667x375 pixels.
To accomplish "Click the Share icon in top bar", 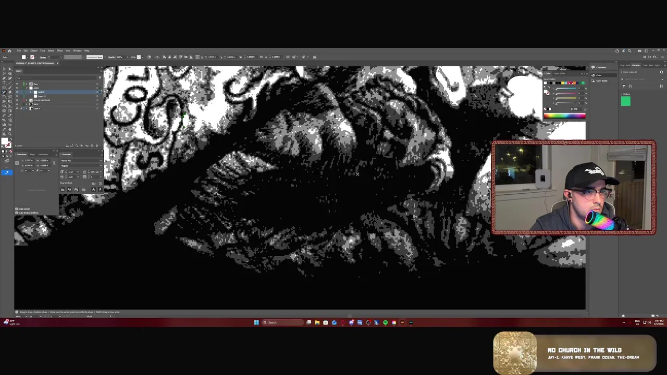I will [617, 51].
